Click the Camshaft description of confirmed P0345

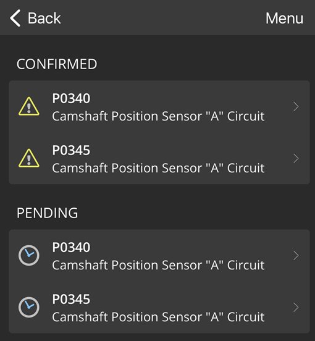tap(158, 168)
